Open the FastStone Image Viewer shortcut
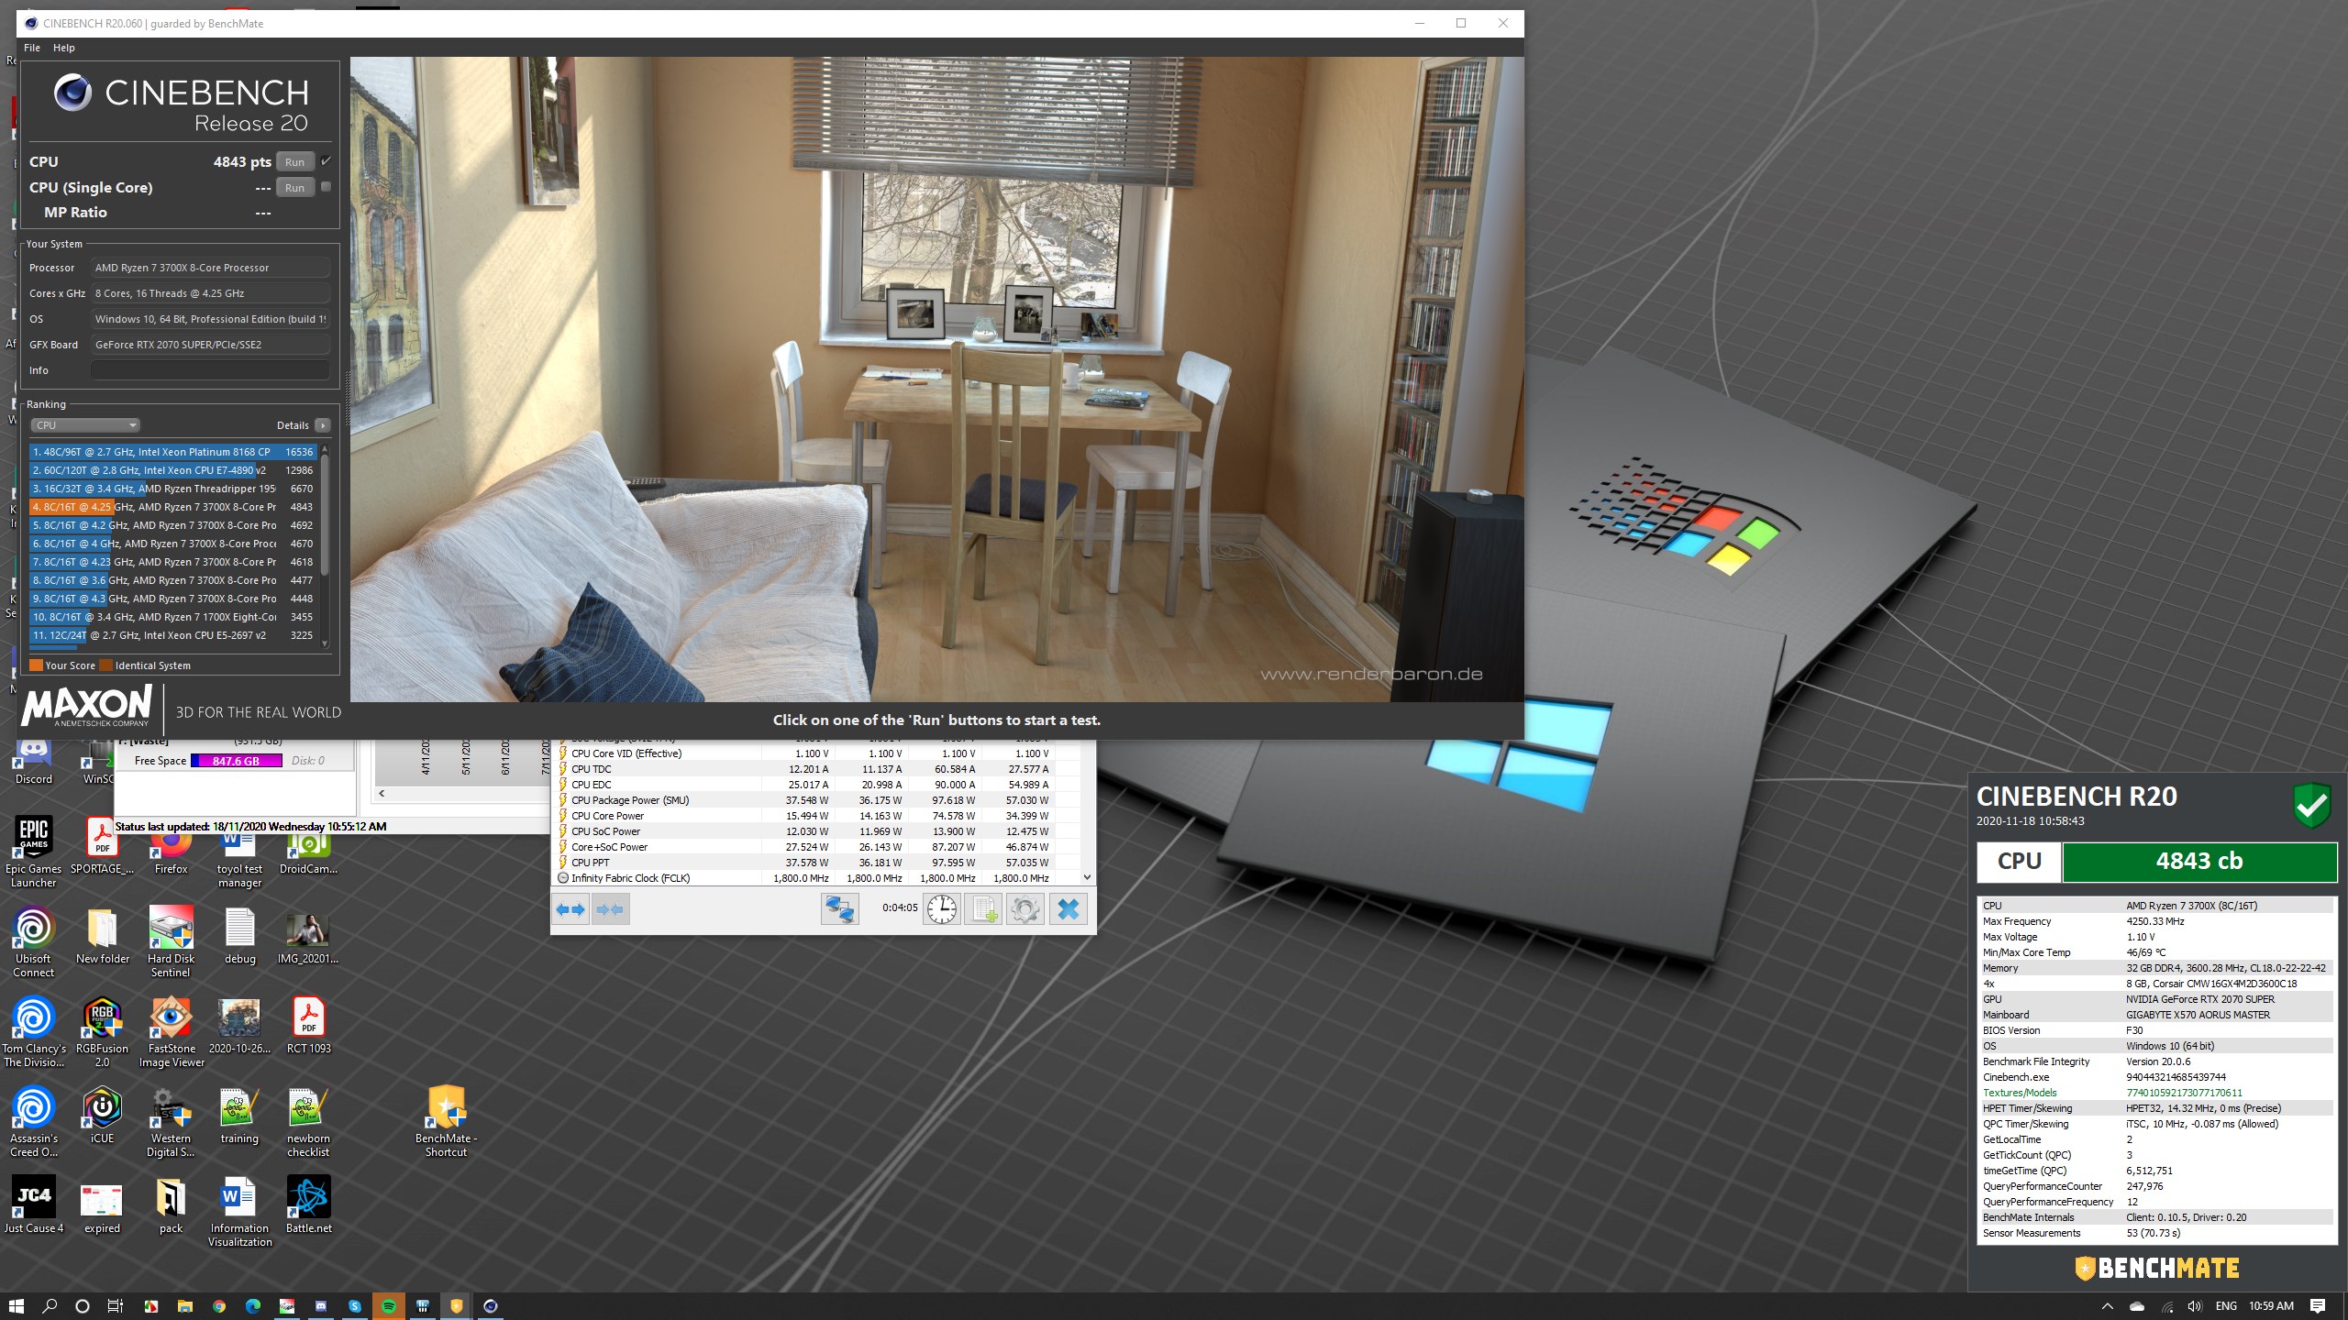 (x=172, y=1031)
